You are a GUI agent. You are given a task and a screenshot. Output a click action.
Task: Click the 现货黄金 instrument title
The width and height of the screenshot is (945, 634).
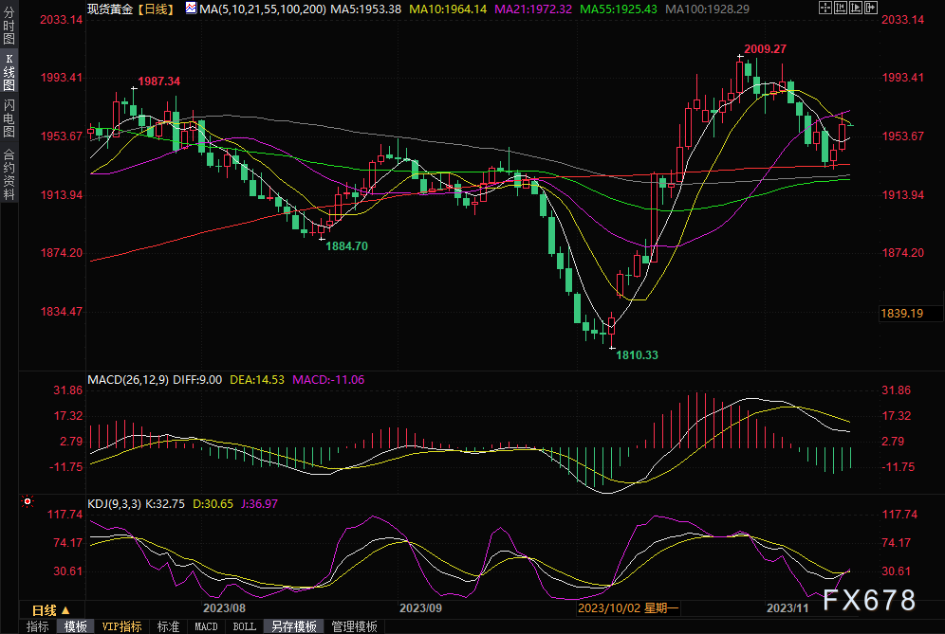pyautogui.click(x=110, y=9)
